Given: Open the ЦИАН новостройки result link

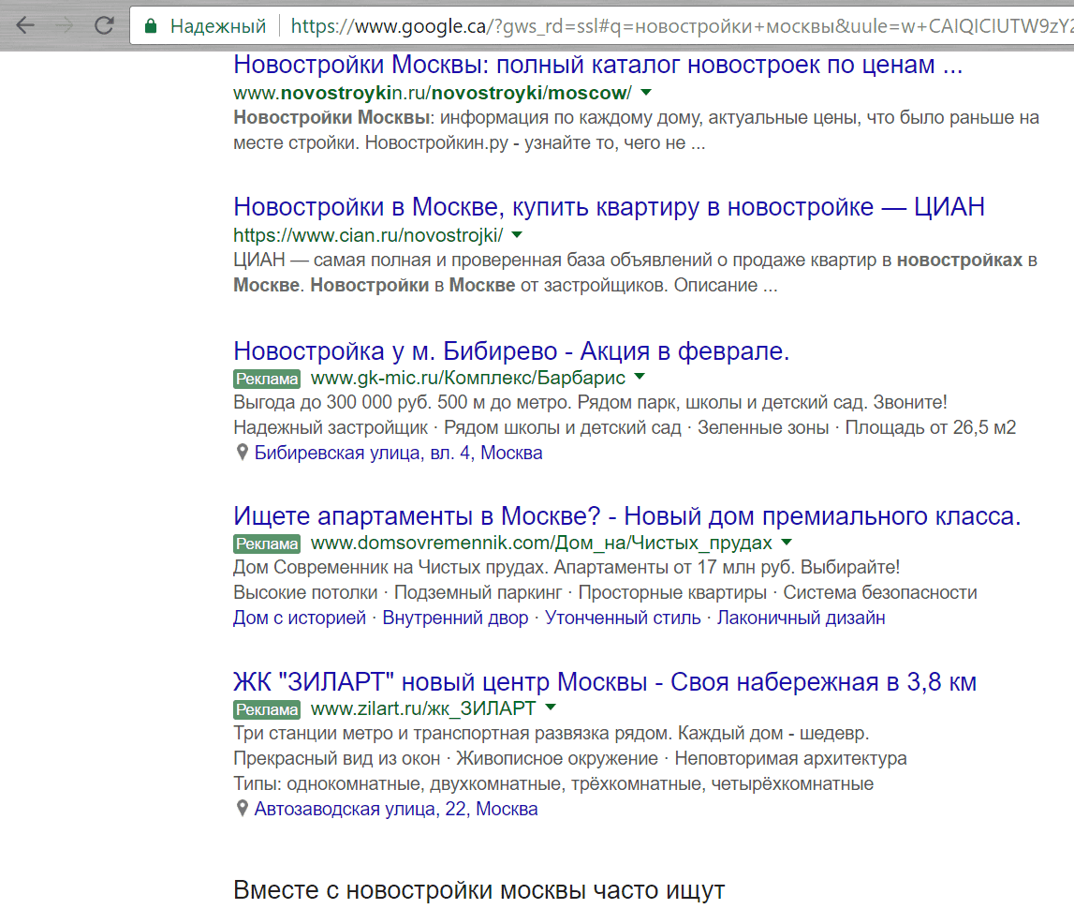Looking at the screenshot, I should coord(609,206).
